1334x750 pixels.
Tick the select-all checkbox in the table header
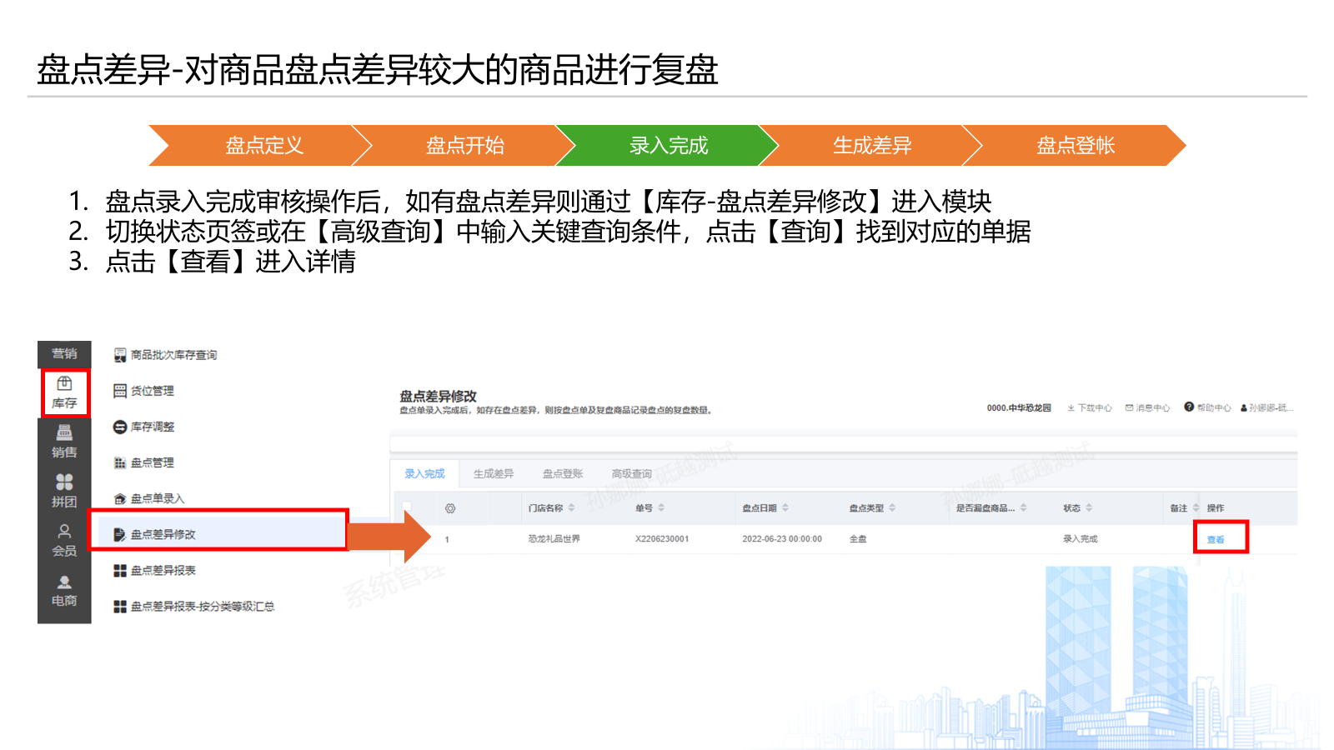pos(407,507)
